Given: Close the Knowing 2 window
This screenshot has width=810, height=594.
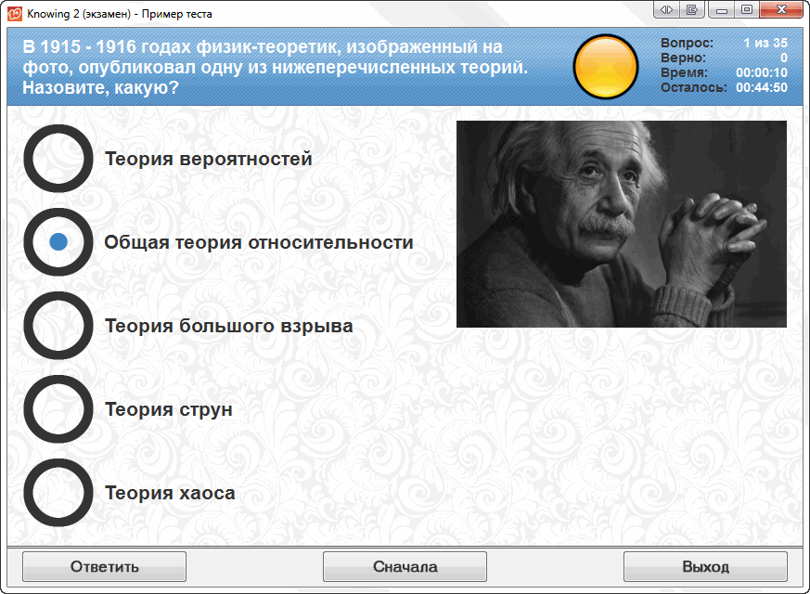Looking at the screenshot, I should click(781, 9).
